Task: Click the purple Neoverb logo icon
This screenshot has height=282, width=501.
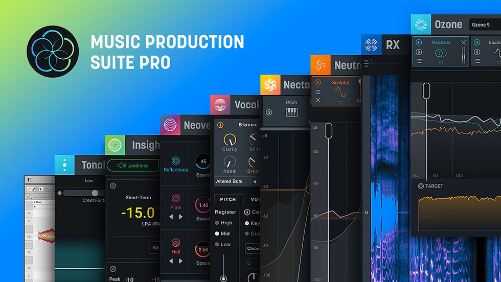Action: click(170, 125)
